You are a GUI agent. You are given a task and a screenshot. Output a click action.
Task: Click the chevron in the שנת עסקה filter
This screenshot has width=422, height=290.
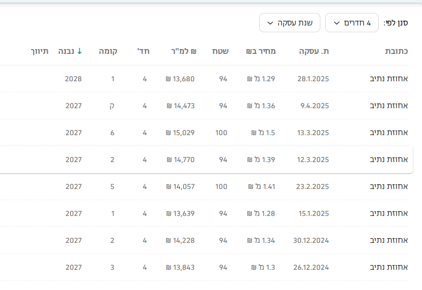pyautogui.click(x=270, y=23)
